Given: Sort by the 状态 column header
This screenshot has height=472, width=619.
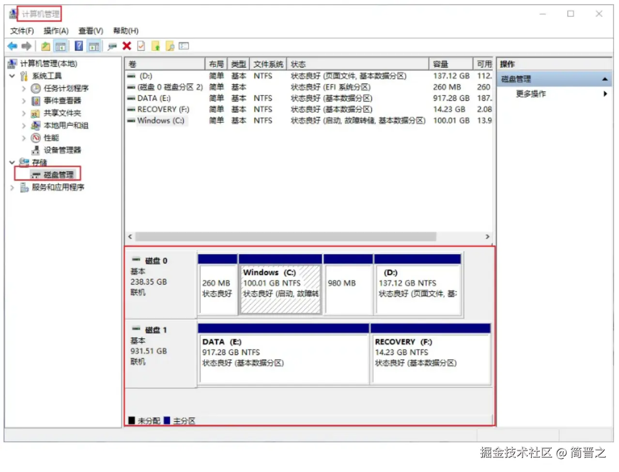Looking at the screenshot, I should 357,64.
